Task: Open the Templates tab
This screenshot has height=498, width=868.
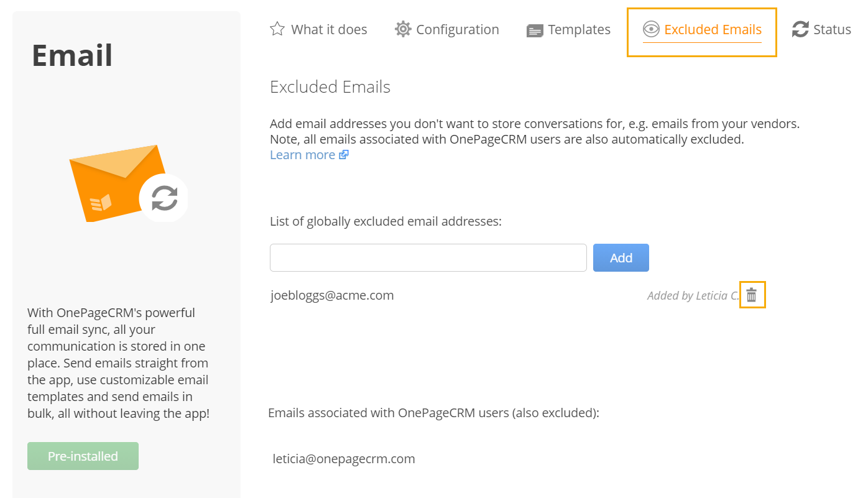Action: [579, 29]
